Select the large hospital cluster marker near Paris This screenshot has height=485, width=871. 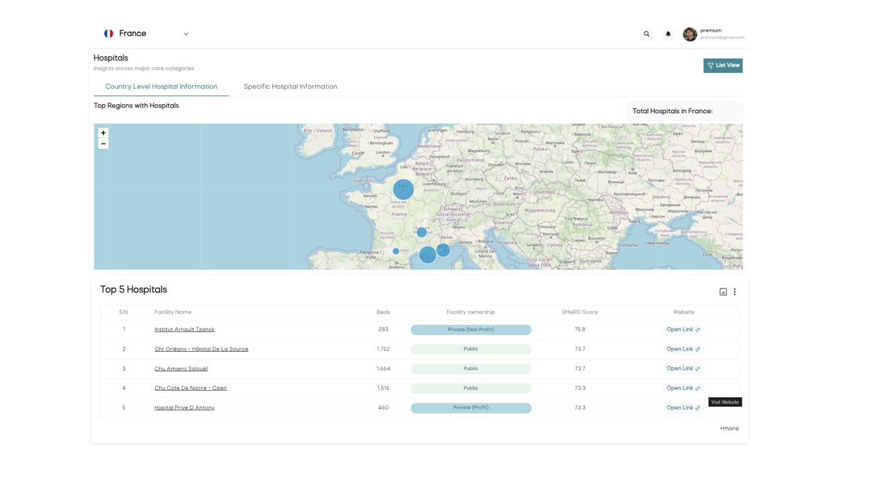[402, 189]
